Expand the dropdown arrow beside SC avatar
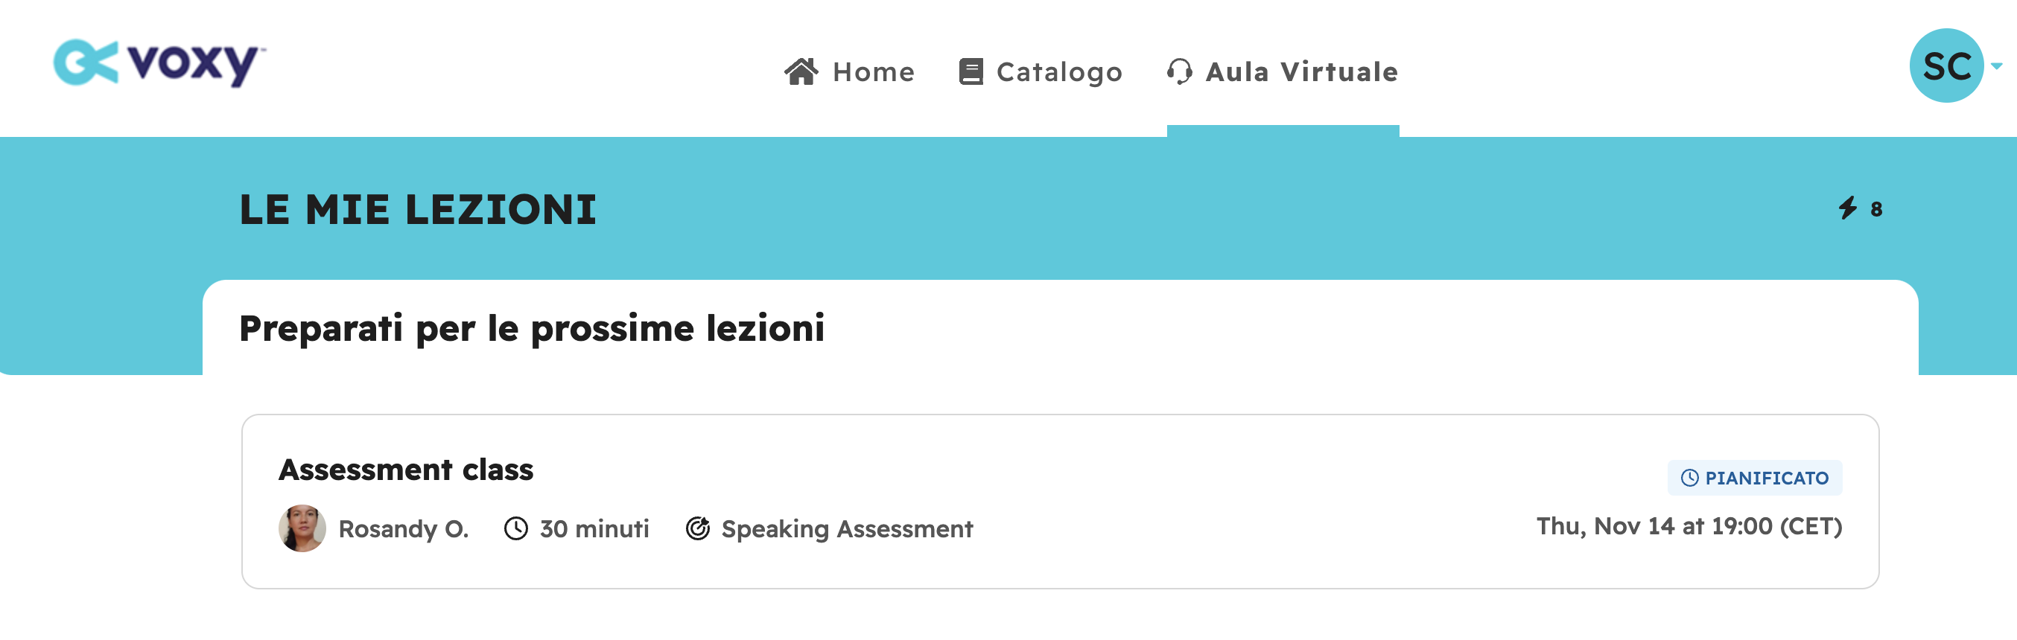This screenshot has width=2017, height=640. click(1997, 66)
